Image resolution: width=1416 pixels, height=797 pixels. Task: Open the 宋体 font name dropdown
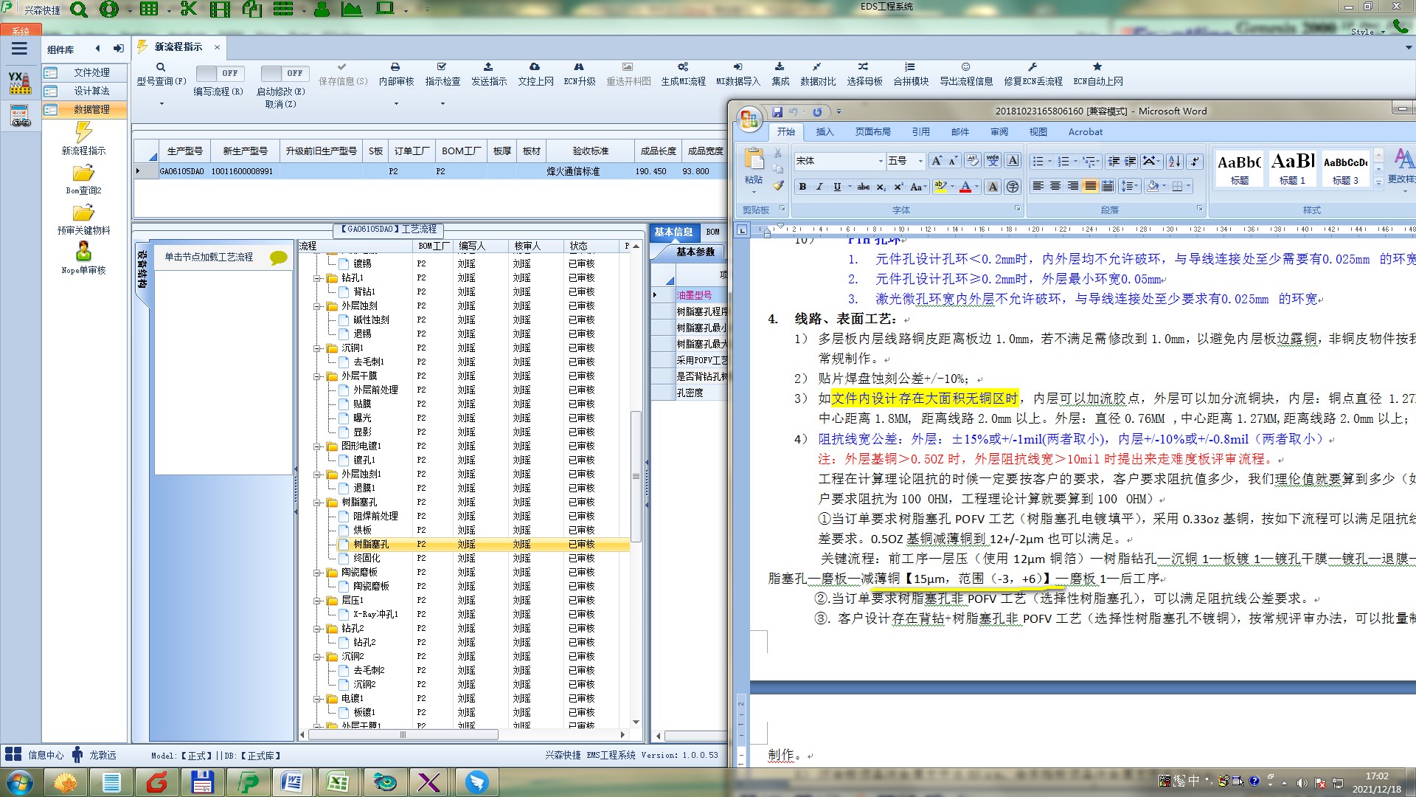[x=880, y=161]
